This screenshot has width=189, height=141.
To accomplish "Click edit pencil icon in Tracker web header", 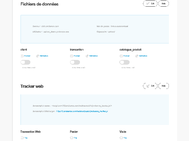I will point(148,86).
